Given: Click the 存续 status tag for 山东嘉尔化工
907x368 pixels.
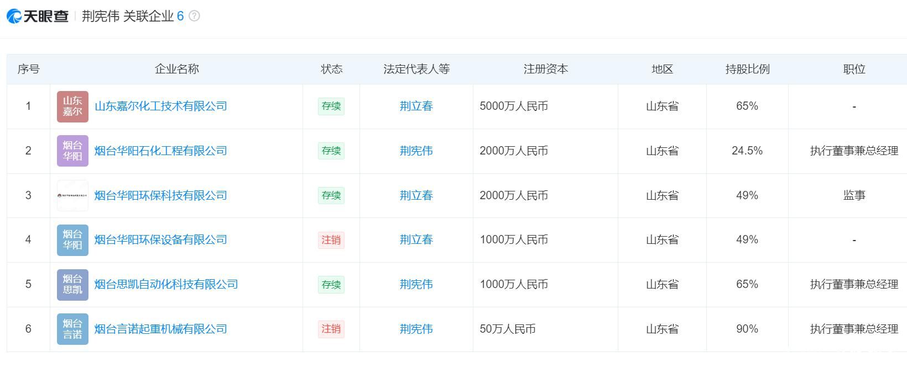Looking at the screenshot, I should 331,106.
